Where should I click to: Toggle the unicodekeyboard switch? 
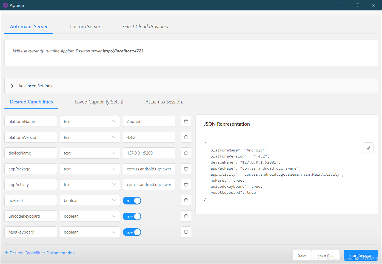coord(132,216)
